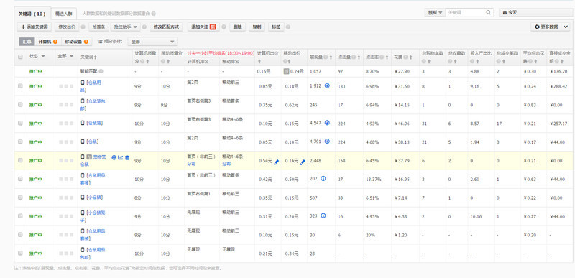Image resolution: width=575 pixels, height=278 pixels.
Task: Click the 添加关键词 button
Action: 34,27
